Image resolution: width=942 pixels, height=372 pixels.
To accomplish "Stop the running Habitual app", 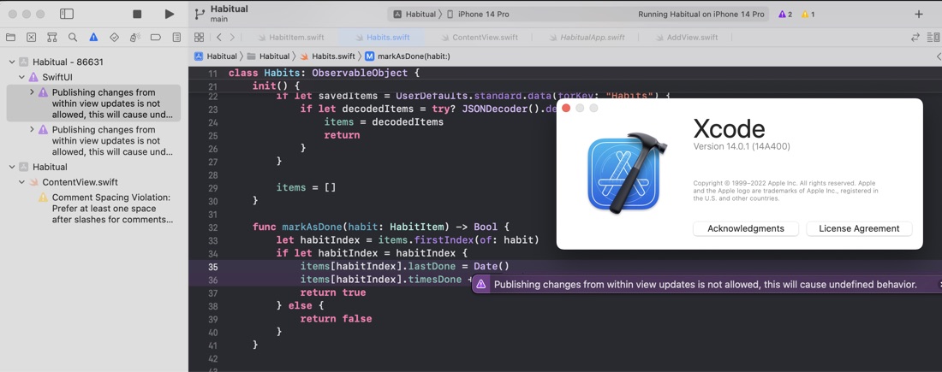I will pyautogui.click(x=137, y=14).
